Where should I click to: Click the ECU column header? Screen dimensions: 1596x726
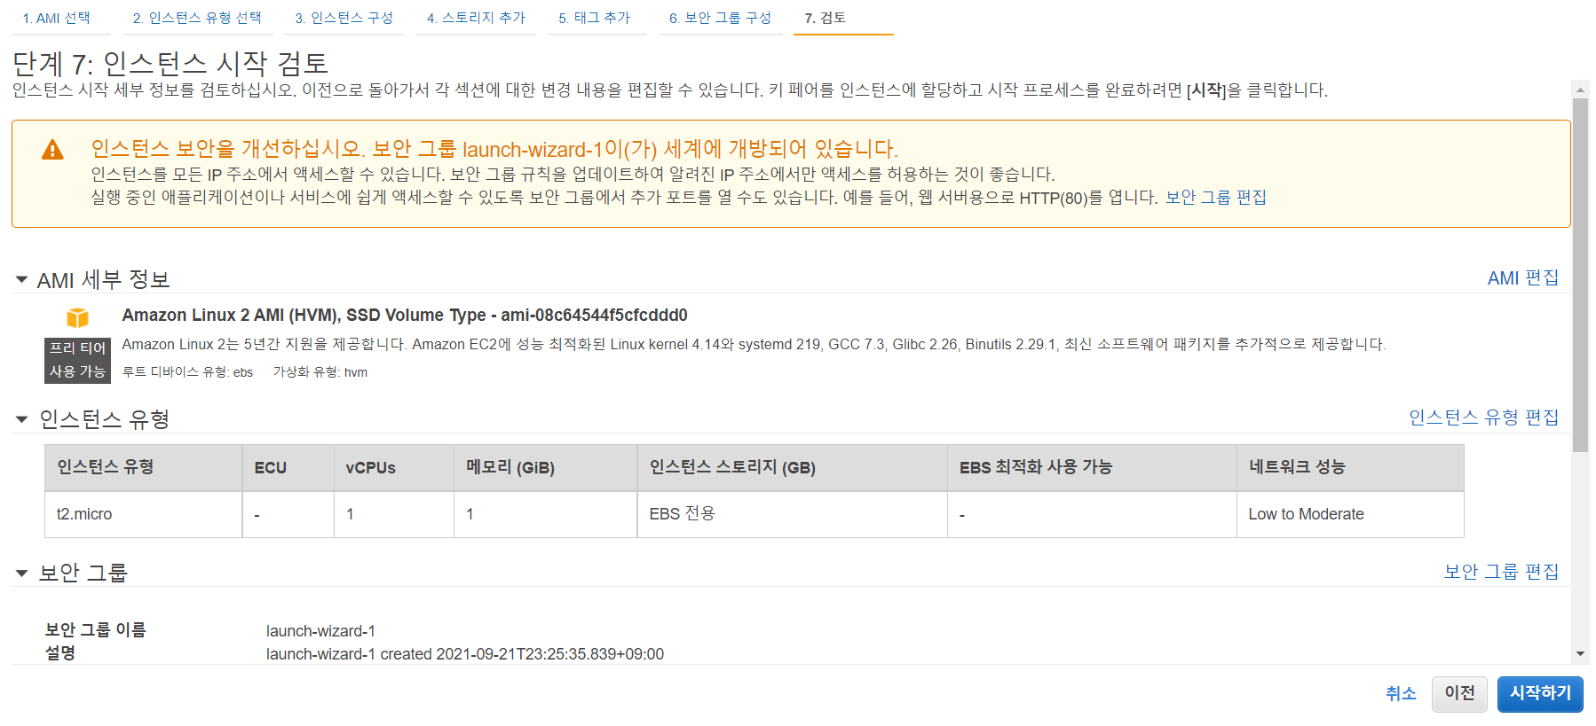[x=288, y=468]
